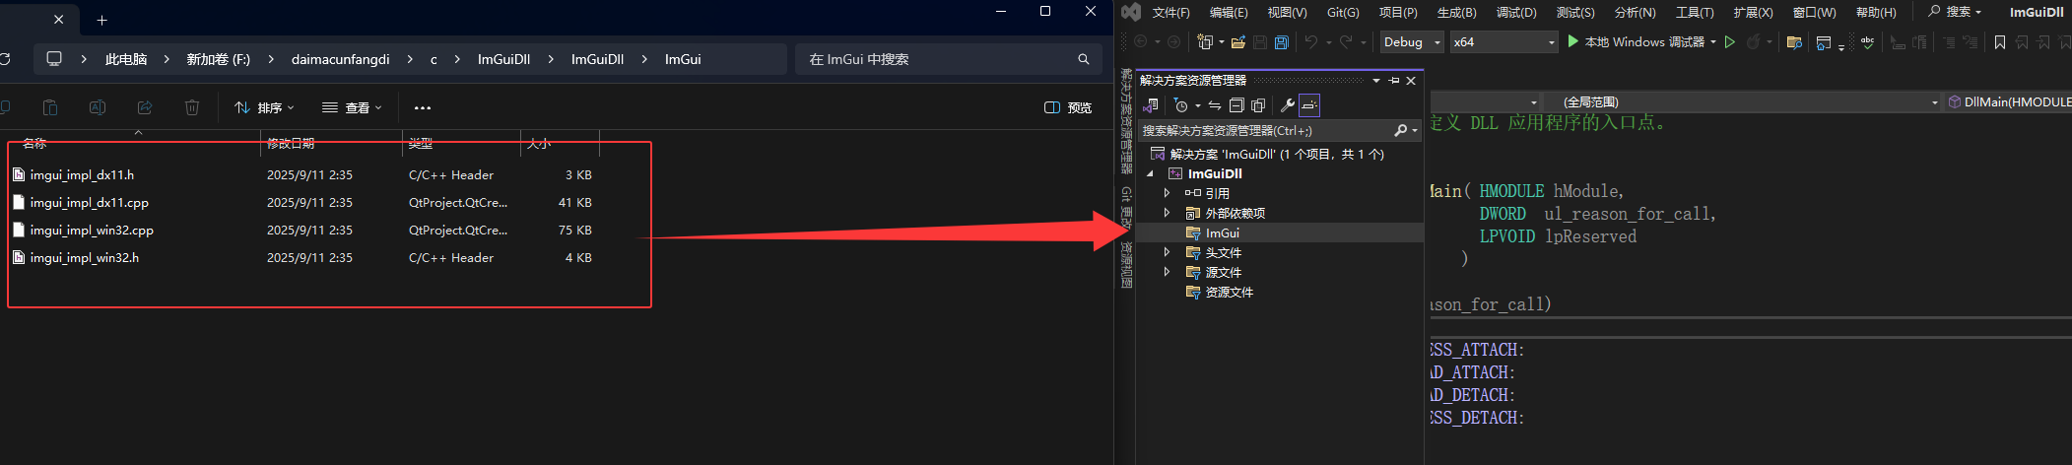Toggle Show All Files in Solution Explorer
Viewport: 2072px width, 465px height.
tap(1258, 105)
